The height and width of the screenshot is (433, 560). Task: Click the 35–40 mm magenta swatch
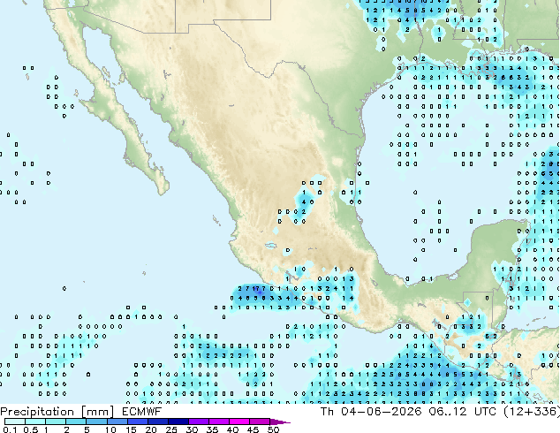[219, 422]
